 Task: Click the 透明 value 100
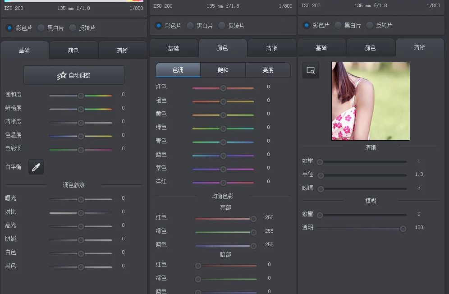point(419,227)
